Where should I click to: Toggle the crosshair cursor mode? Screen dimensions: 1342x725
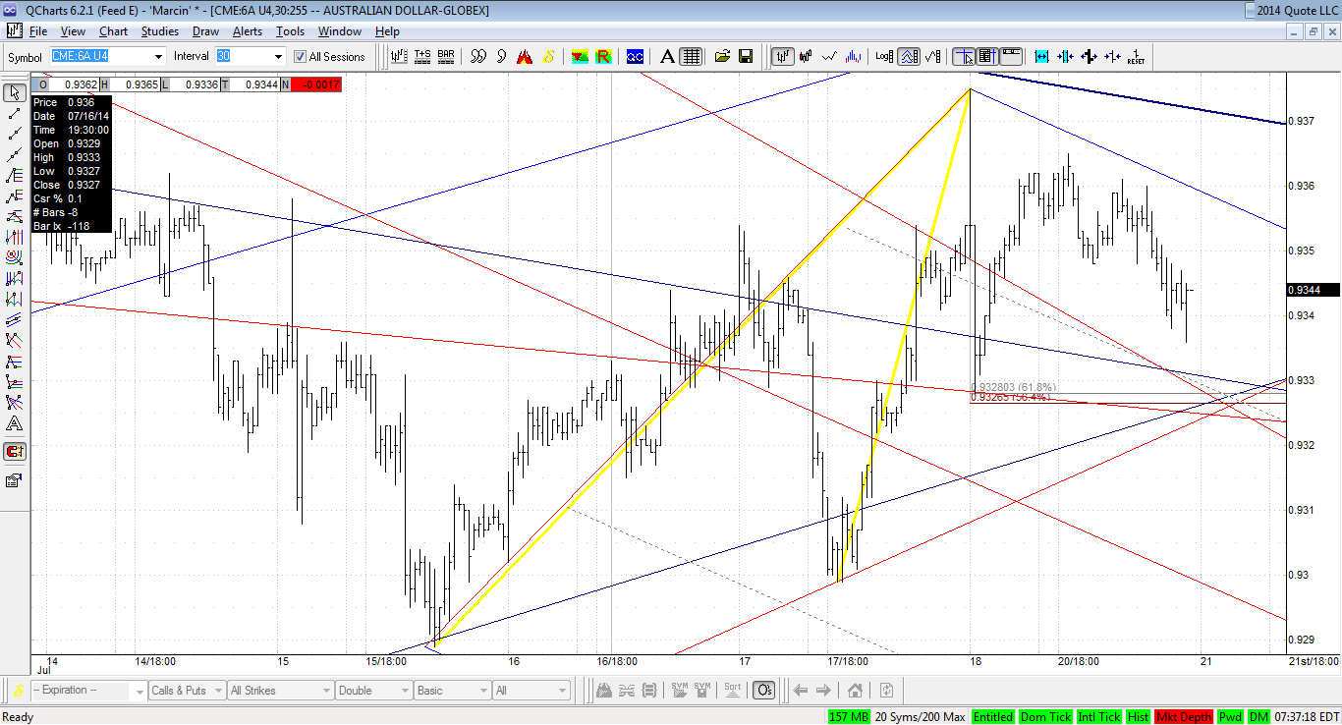(964, 56)
